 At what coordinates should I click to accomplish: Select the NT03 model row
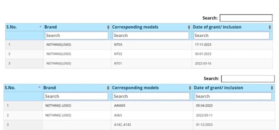(139, 45)
